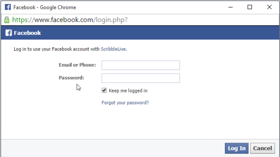Image resolution: width=280 pixels, height=157 pixels.
Task: Focus the Email or Phone input field
Action: [x=141, y=65]
